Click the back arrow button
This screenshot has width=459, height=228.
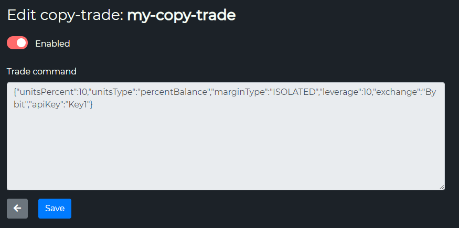(x=17, y=209)
